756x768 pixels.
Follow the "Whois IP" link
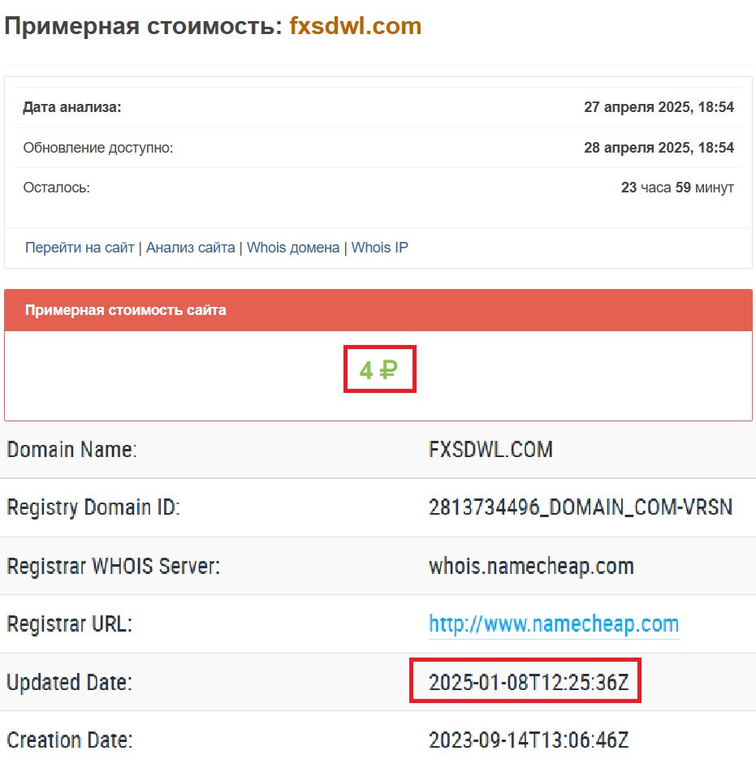(x=380, y=248)
